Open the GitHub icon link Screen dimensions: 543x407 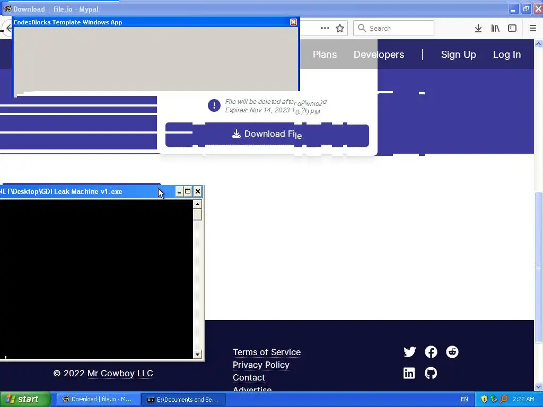[x=431, y=373]
